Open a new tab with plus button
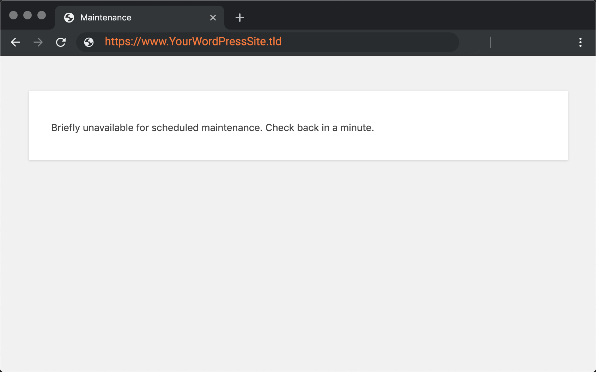The image size is (596, 372). point(240,18)
